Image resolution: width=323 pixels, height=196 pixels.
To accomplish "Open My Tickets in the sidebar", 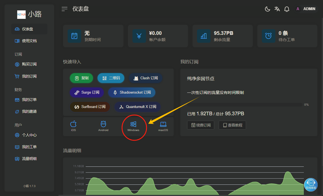I will [29, 147].
